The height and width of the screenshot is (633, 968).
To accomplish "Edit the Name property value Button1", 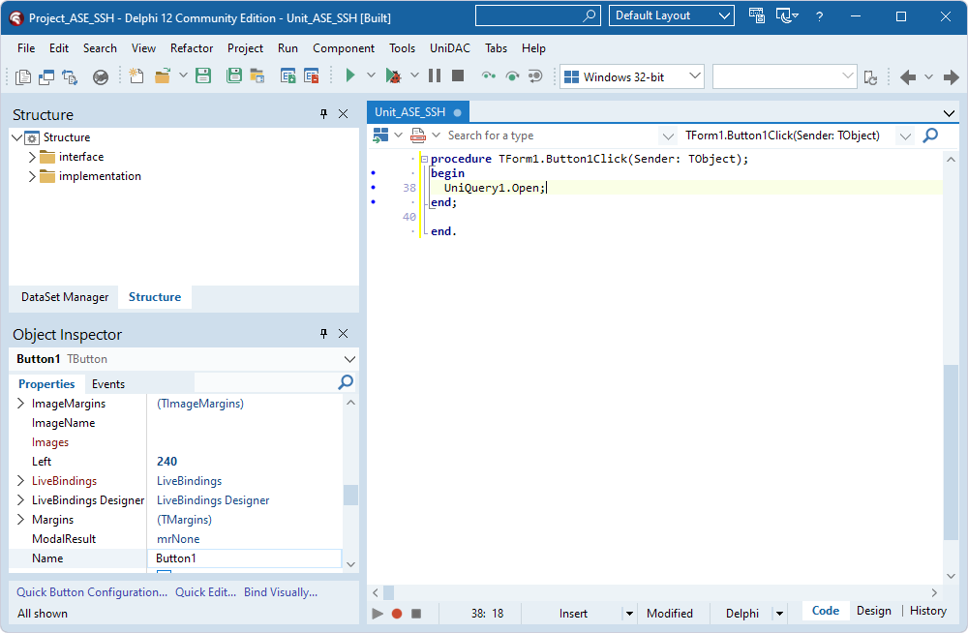I will coord(244,558).
